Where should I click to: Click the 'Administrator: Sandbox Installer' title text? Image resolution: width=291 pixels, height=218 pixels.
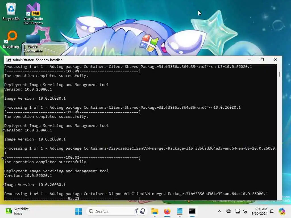point(37,60)
